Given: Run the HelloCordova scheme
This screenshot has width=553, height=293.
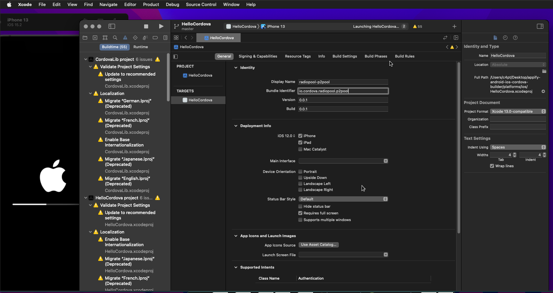Looking at the screenshot, I should (161, 26).
